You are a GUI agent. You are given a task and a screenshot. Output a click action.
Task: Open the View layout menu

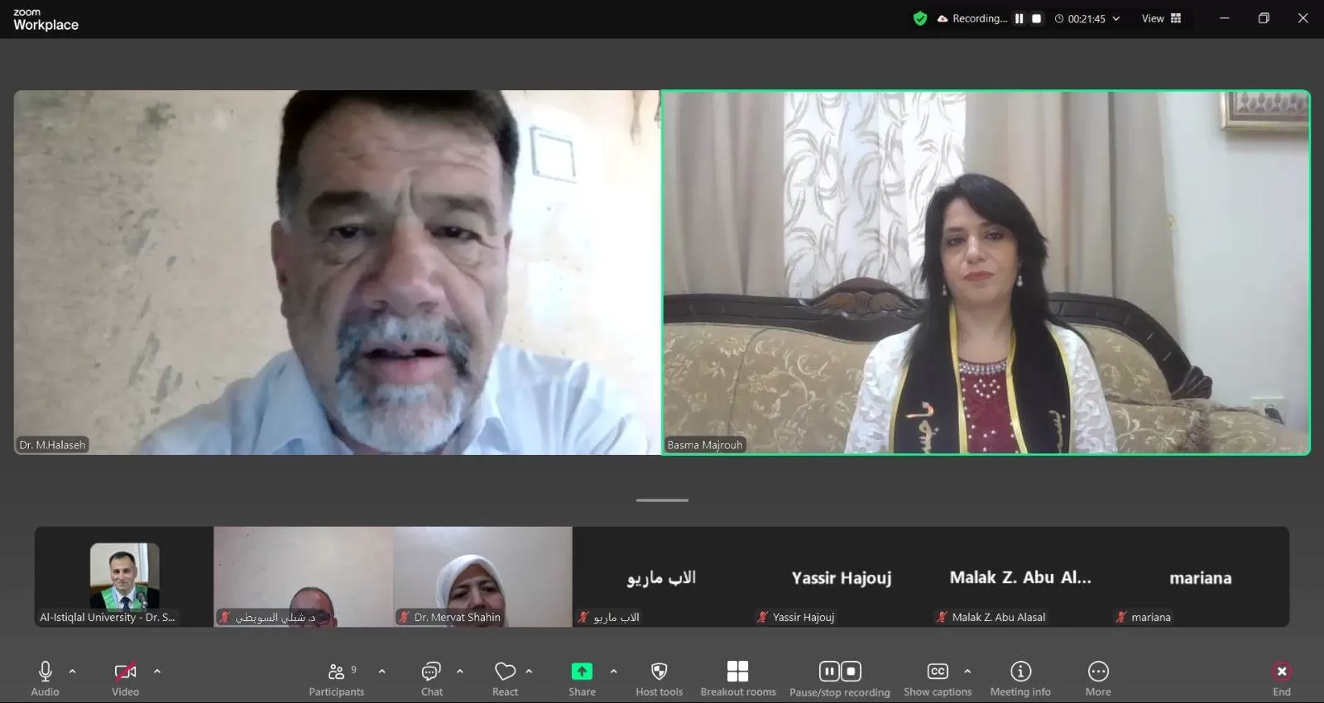(1161, 18)
